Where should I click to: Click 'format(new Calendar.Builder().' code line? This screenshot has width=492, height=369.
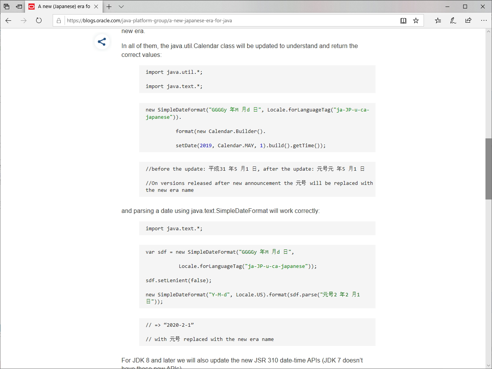(x=221, y=131)
